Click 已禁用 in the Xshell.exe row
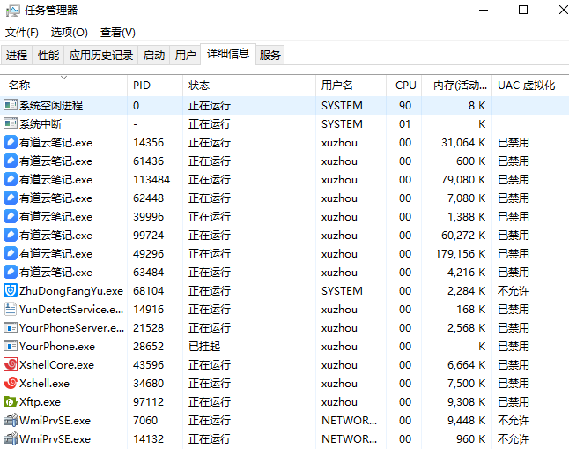The height and width of the screenshot is (449, 569). point(514,383)
